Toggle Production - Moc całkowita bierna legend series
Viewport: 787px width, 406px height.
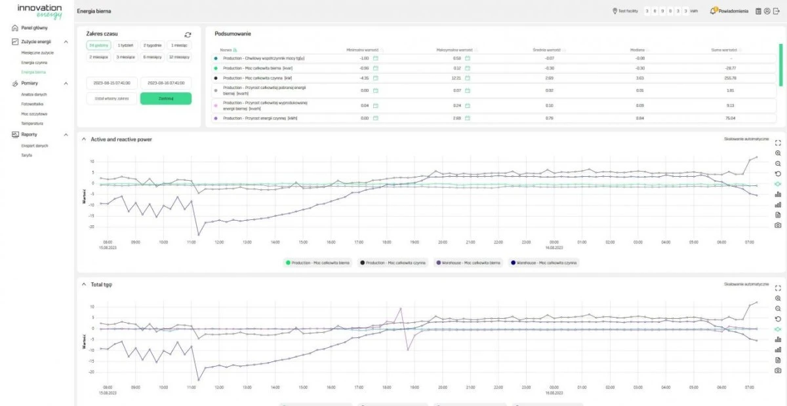coord(317,263)
